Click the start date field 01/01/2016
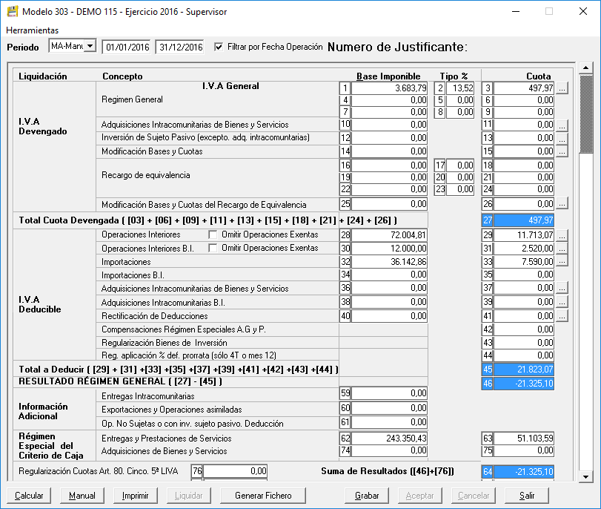 pos(127,47)
